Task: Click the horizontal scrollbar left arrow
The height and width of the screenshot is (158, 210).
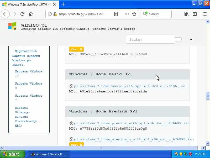Action: click(x=2, y=148)
